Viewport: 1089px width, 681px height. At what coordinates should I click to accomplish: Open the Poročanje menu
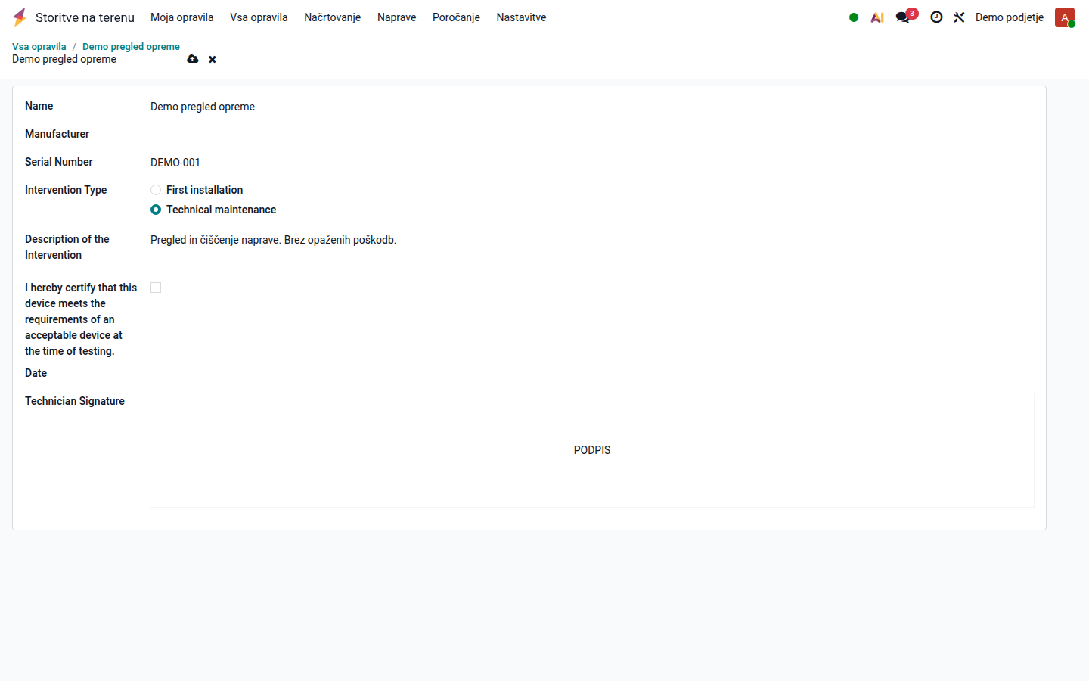[x=456, y=17]
